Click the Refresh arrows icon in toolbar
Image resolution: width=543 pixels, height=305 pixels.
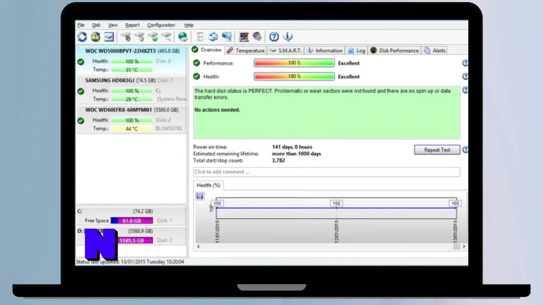coord(82,37)
